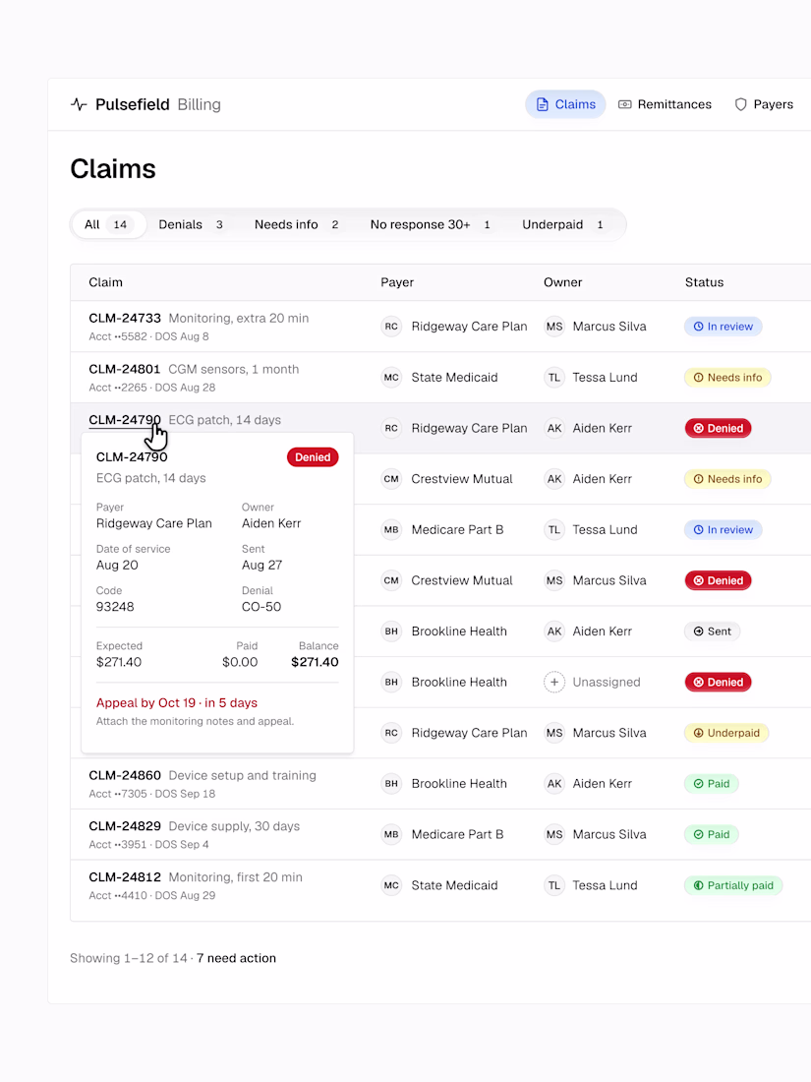Click the Status column header
The width and height of the screenshot is (811, 1082).
coord(704,282)
